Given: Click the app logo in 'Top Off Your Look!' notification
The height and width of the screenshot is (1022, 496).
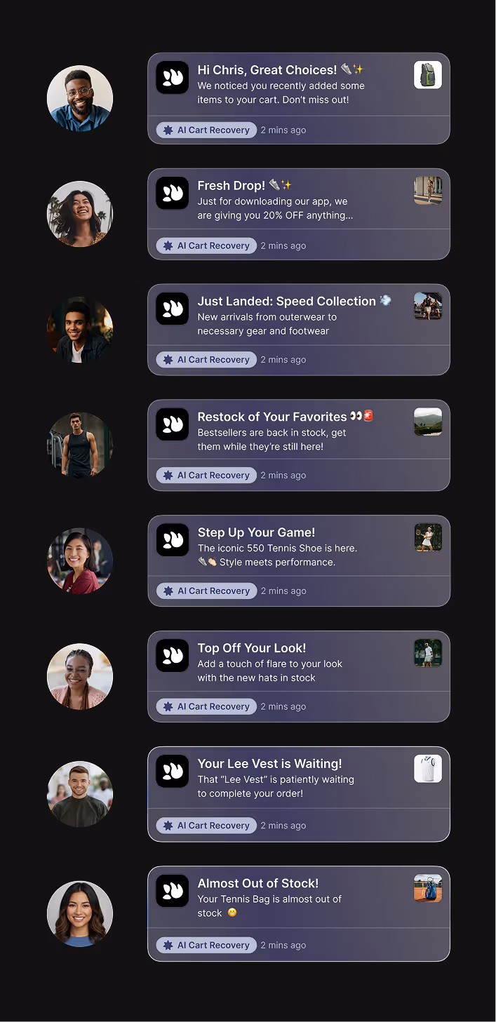Looking at the screenshot, I should (172, 656).
